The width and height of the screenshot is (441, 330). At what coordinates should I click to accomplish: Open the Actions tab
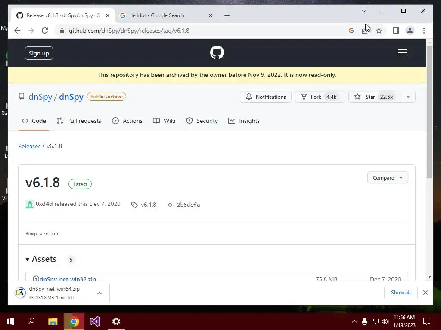pos(127,121)
